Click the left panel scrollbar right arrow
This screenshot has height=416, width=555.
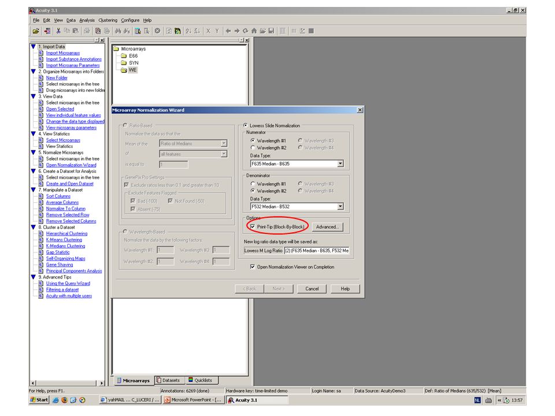tap(102, 382)
